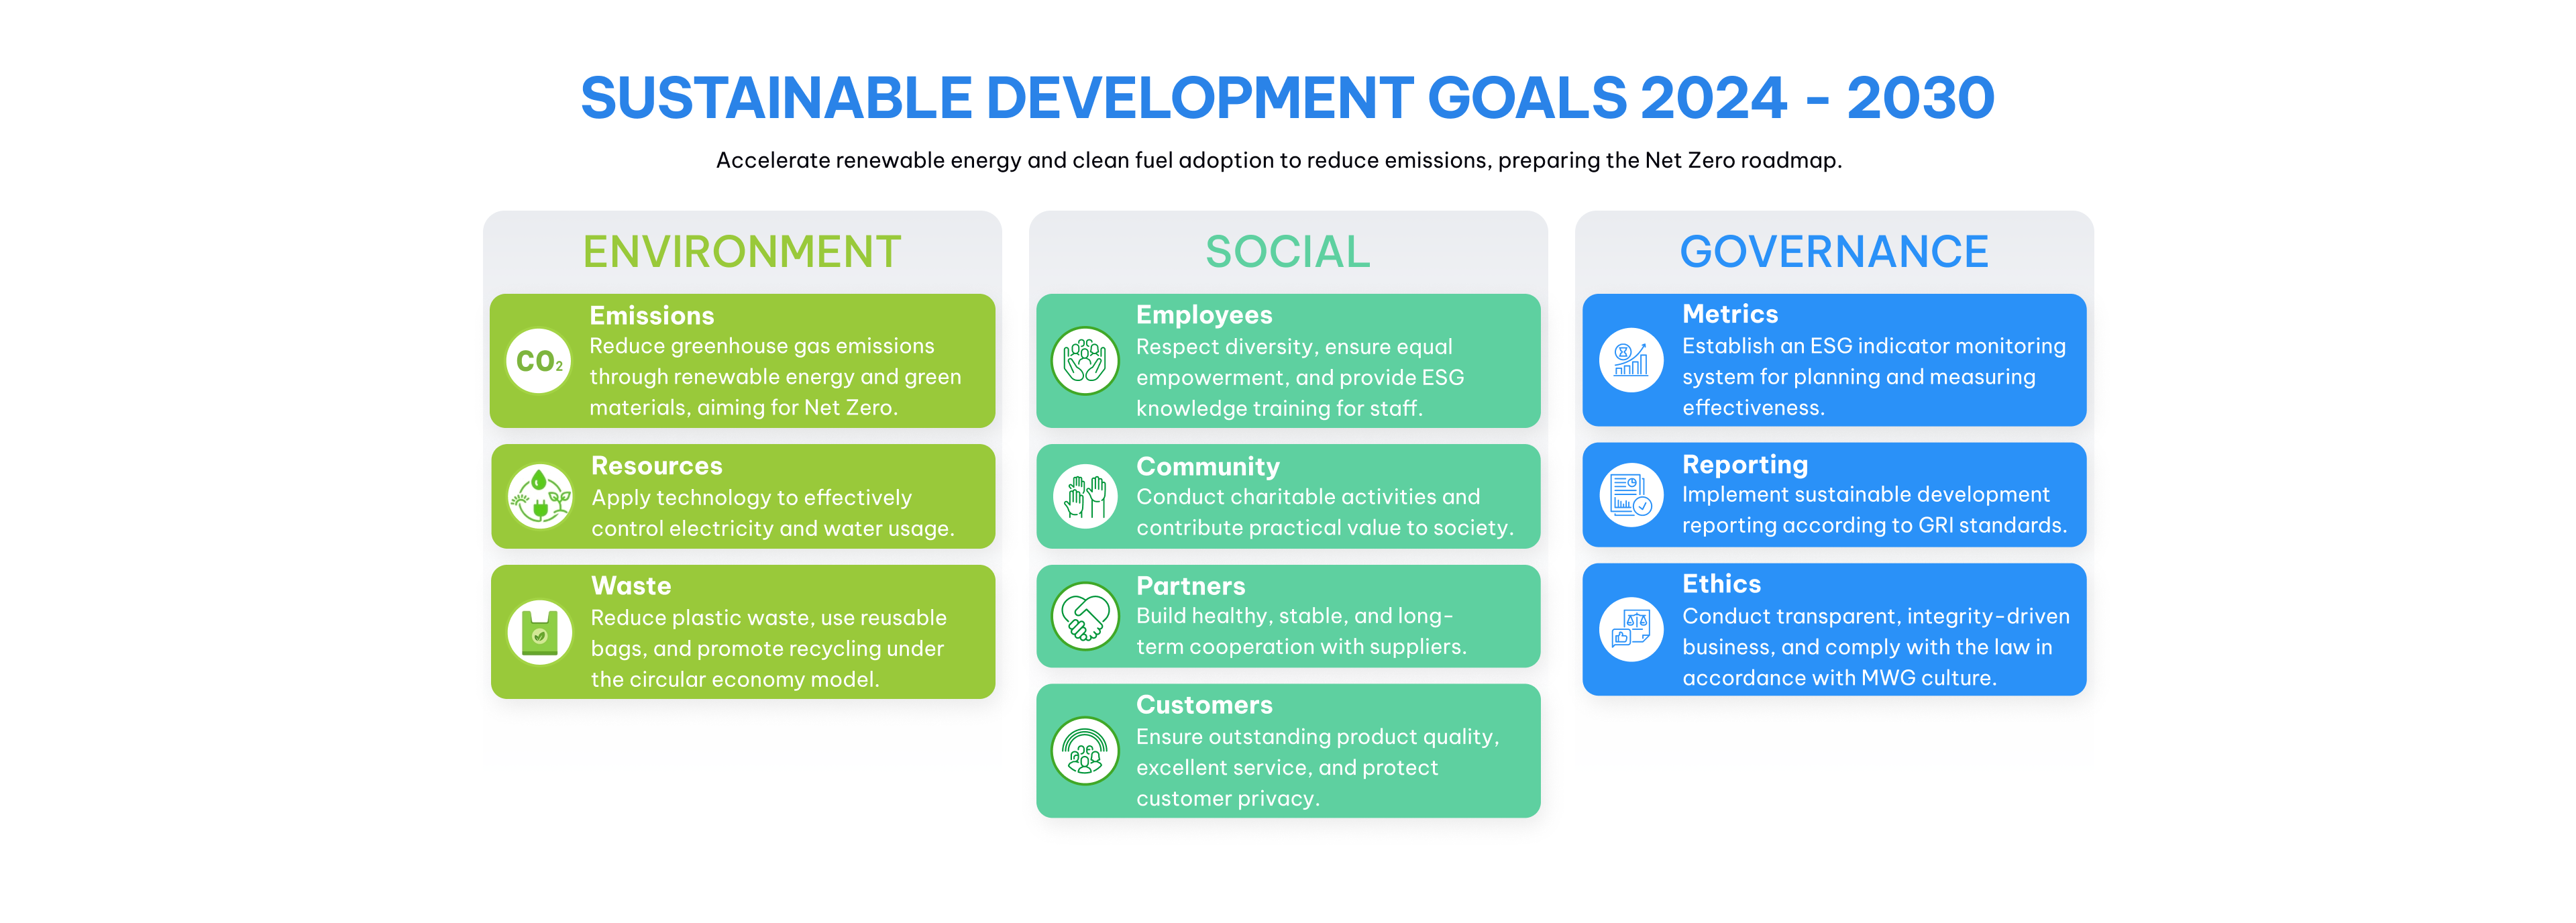Open the Emissions card title
The image size is (2576, 923).
[651, 316]
